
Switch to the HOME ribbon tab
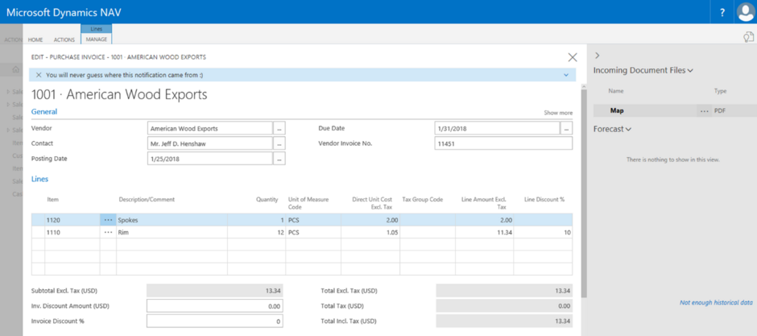click(x=35, y=39)
